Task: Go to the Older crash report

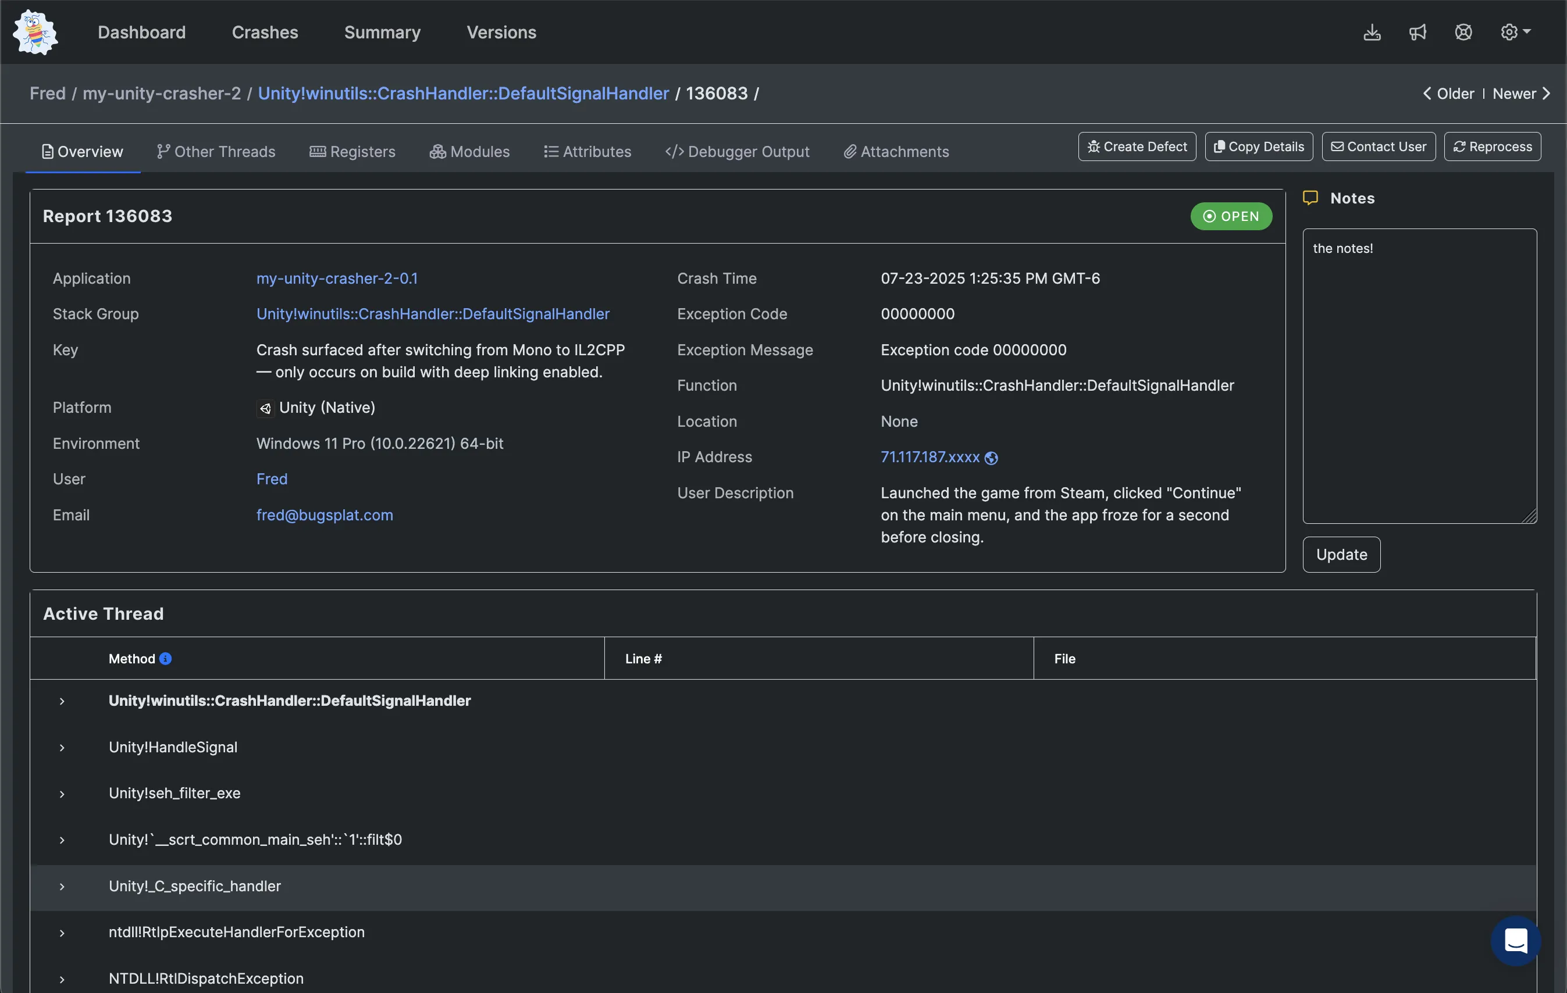Action: [x=1448, y=93]
